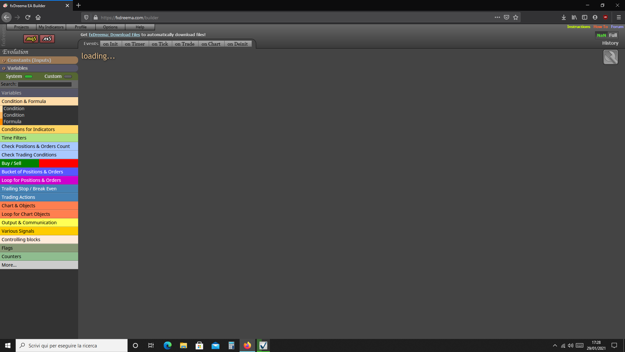
Task: Expand Conditions for Indicators category
Action: pos(39,129)
